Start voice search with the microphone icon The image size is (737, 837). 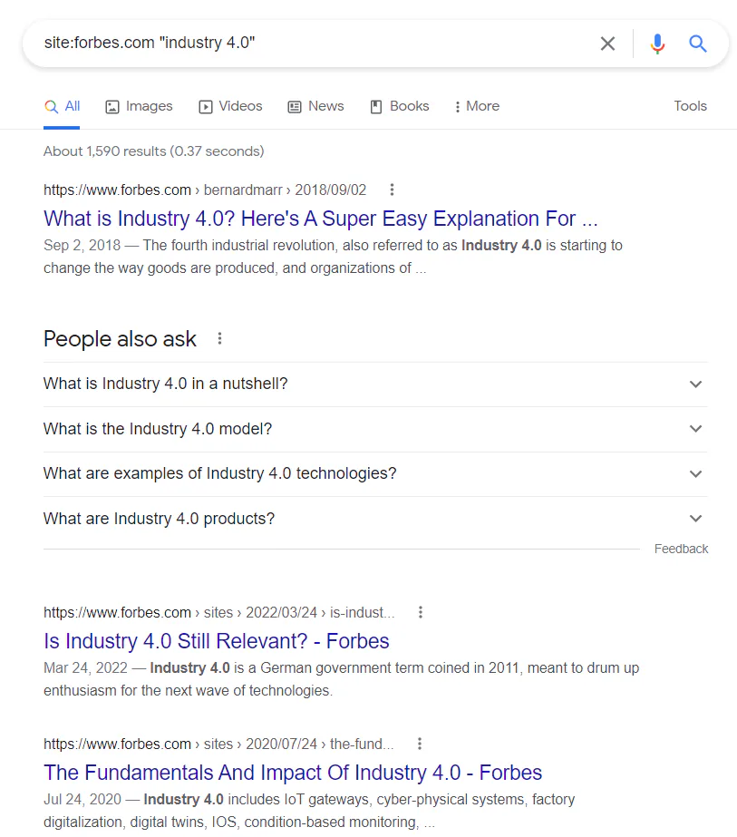tap(657, 44)
